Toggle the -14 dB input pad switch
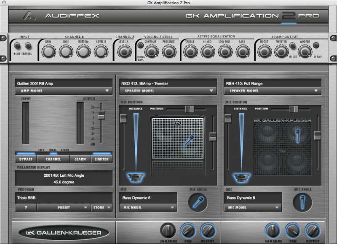Screen dimensions: 337x244 [17, 45]
